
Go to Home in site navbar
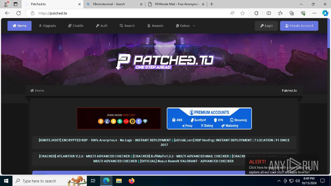(19, 26)
